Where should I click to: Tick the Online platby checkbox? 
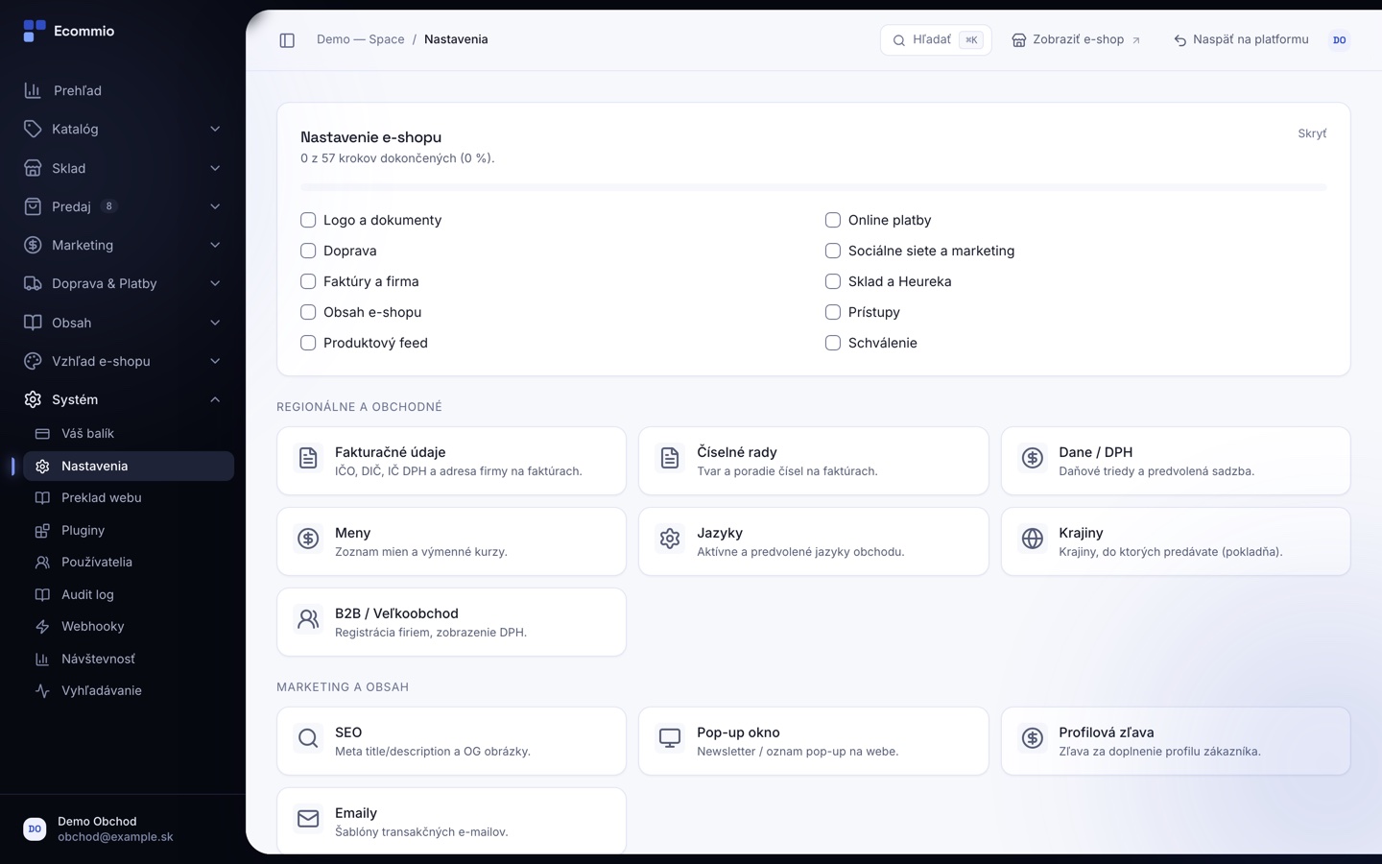833,220
